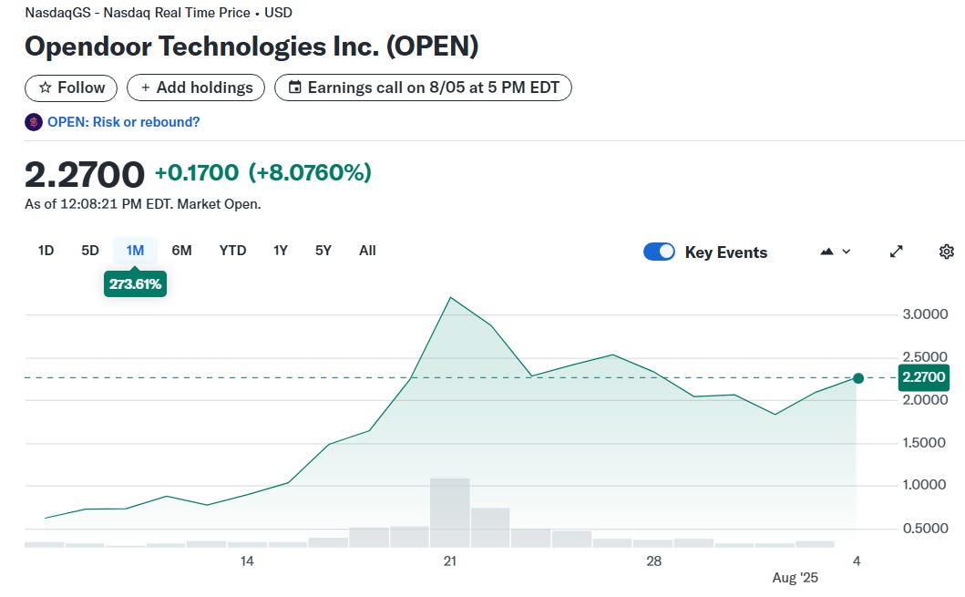Click the 28 date label on x-axis
The height and width of the screenshot is (597, 965).
click(653, 561)
